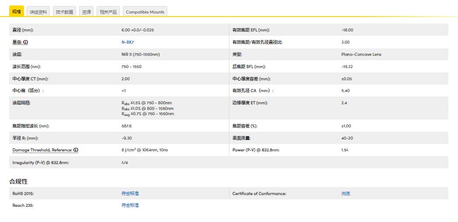The image size is (458, 222).
Task: Go to the 资源 tab
Action: point(87,12)
